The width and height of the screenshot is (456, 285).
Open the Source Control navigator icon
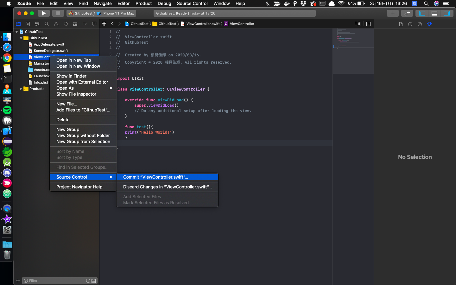(28, 24)
